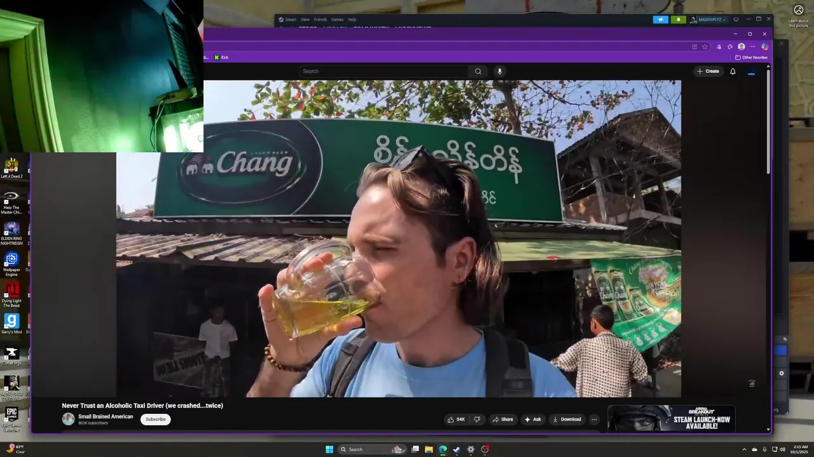Open the browser profile avatar
Viewport: 814px width, 457px height.
741,46
